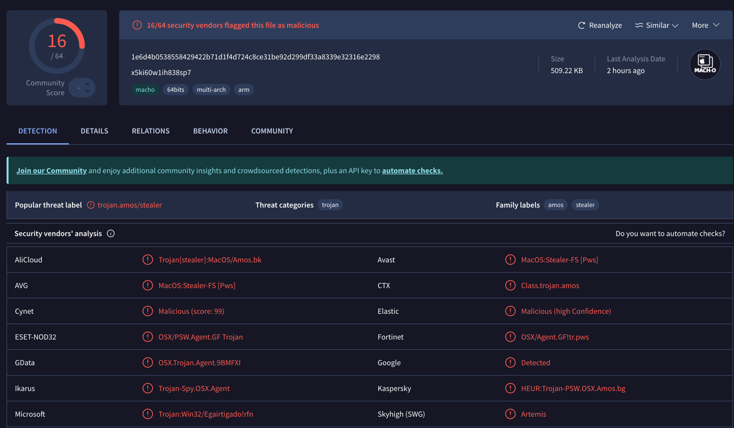Screen dimensions: 734x428
Task: Click Google's 'Detected' result
Action: (x=536, y=362)
